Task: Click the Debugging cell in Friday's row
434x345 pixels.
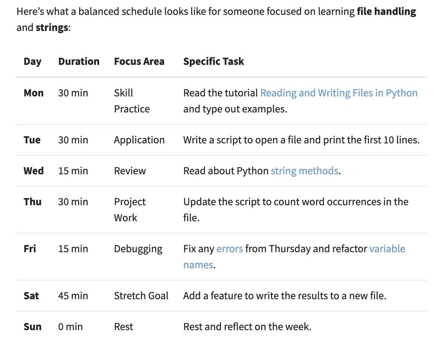Action: point(138,249)
